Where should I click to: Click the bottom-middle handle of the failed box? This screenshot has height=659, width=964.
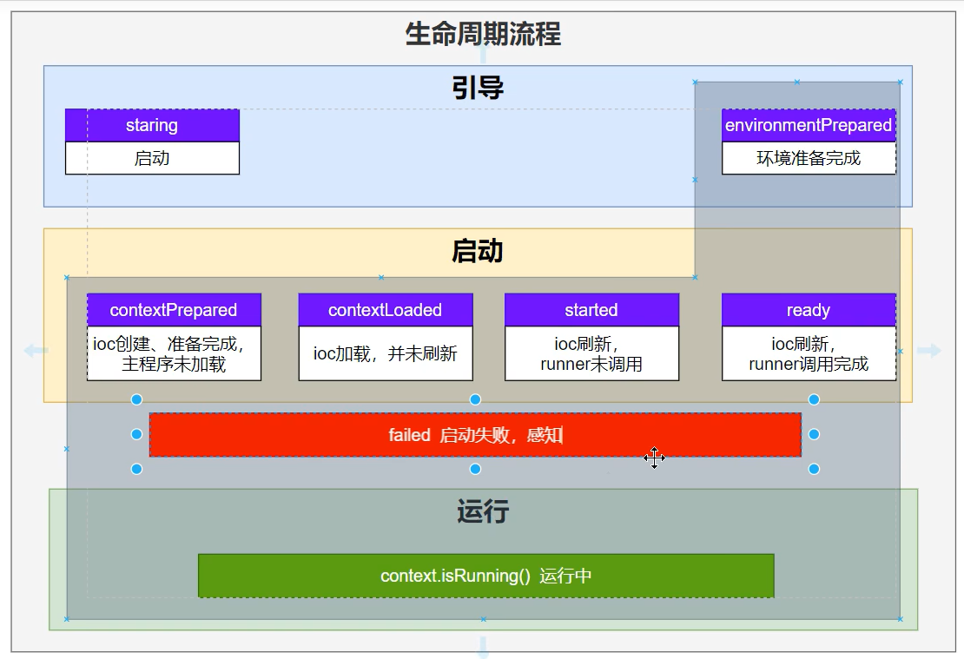tap(475, 469)
